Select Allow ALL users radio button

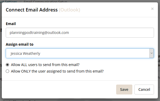(x=8, y=65)
